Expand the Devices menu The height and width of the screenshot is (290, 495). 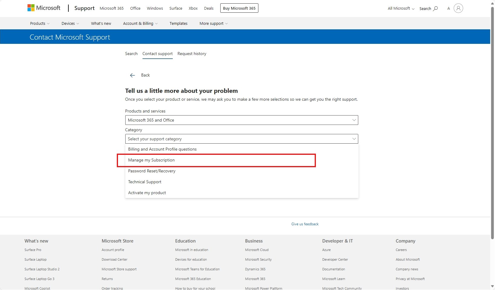(x=70, y=23)
